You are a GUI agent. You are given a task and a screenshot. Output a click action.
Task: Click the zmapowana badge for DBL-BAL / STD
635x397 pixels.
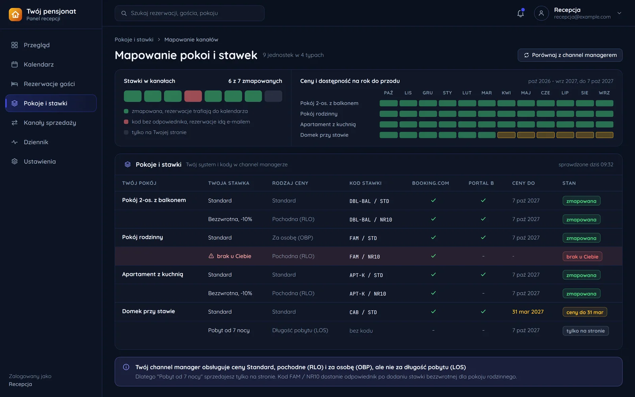[581, 201]
